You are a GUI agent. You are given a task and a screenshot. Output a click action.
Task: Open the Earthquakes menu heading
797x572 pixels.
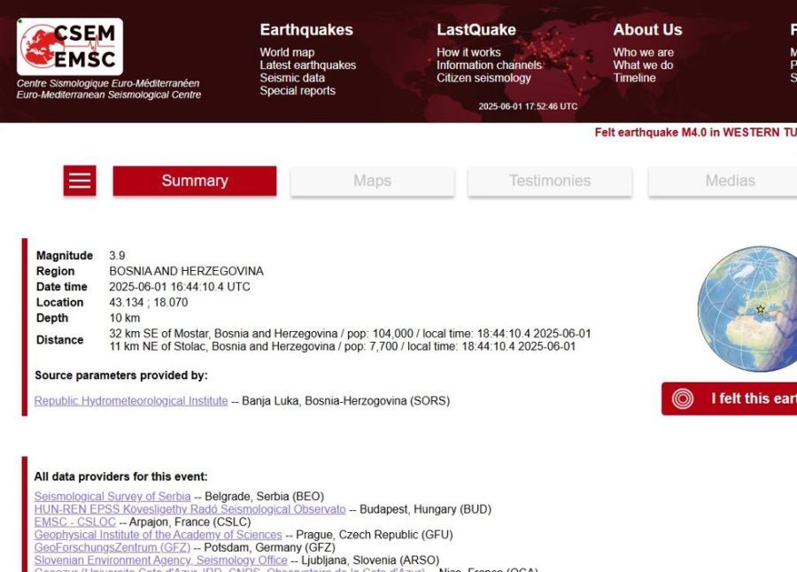click(306, 29)
